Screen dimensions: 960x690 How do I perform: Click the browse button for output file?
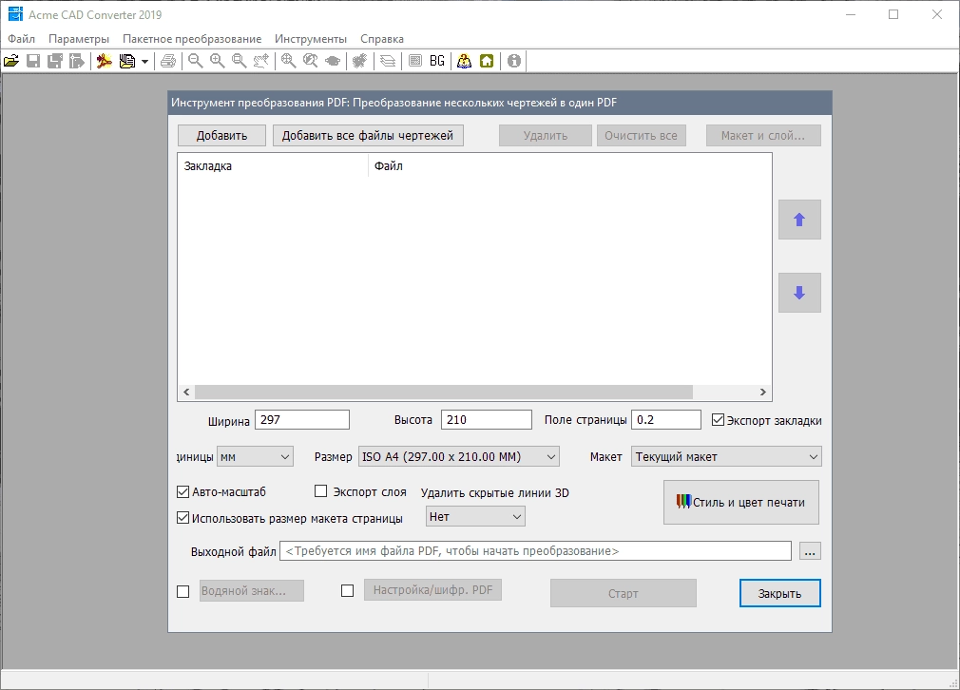[810, 551]
